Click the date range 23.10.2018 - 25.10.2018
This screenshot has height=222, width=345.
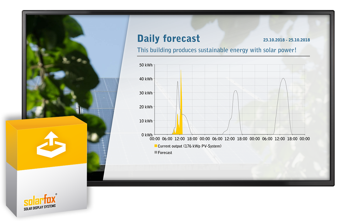click(x=287, y=40)
